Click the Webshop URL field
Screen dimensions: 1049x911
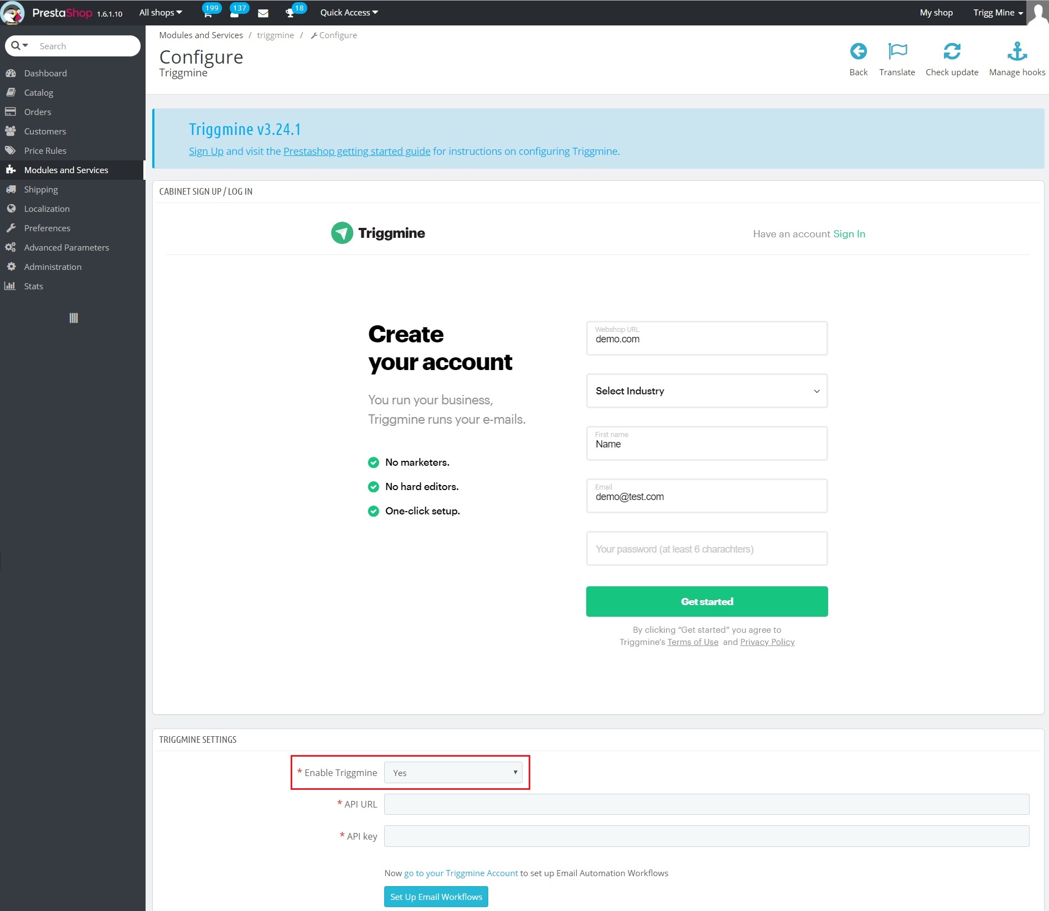707,338
